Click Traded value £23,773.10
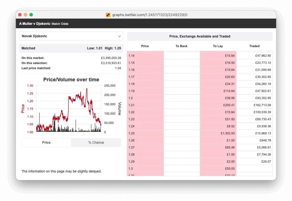 click(263, 63)
